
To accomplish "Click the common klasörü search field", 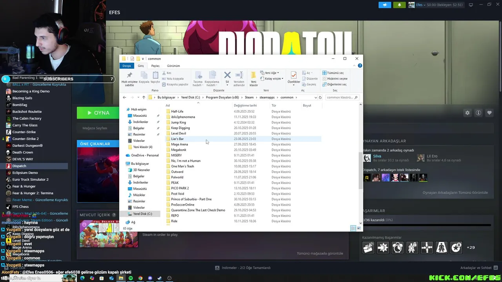I will (x=342, y=98).
